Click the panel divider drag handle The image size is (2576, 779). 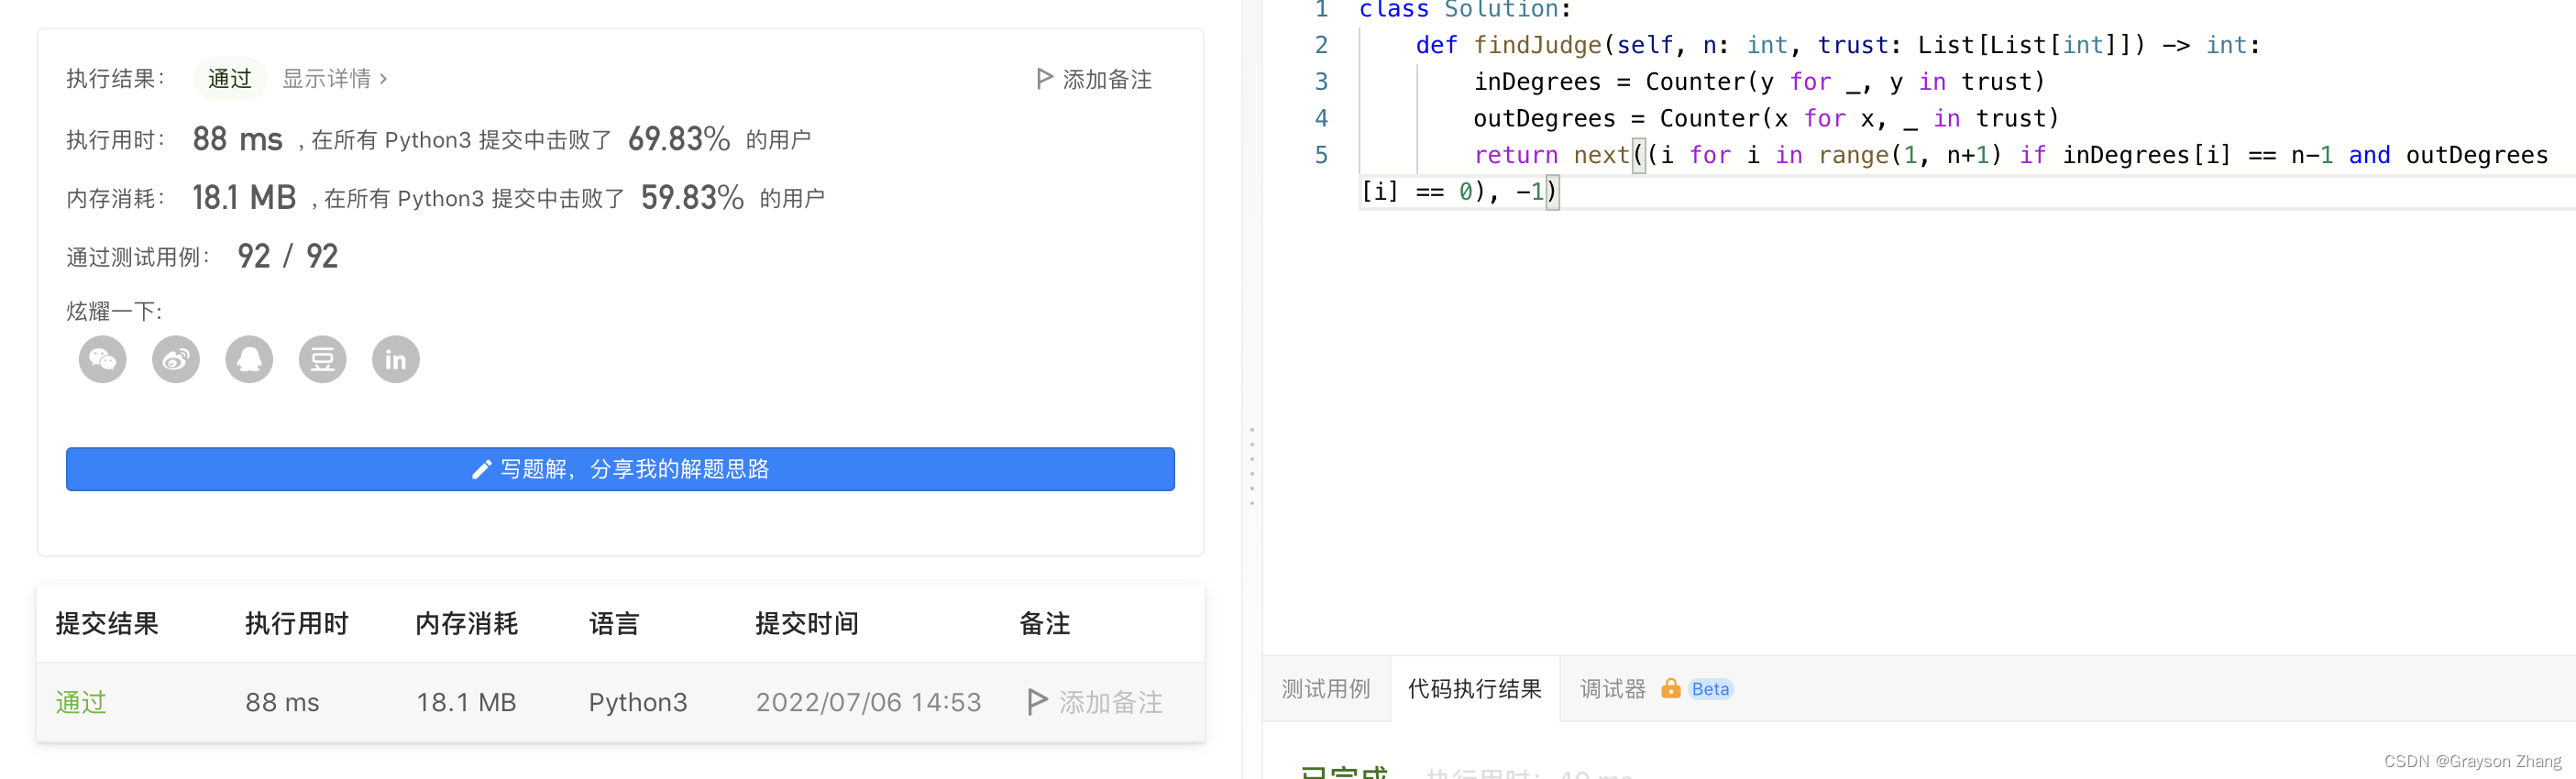[x=1251, y=466]
